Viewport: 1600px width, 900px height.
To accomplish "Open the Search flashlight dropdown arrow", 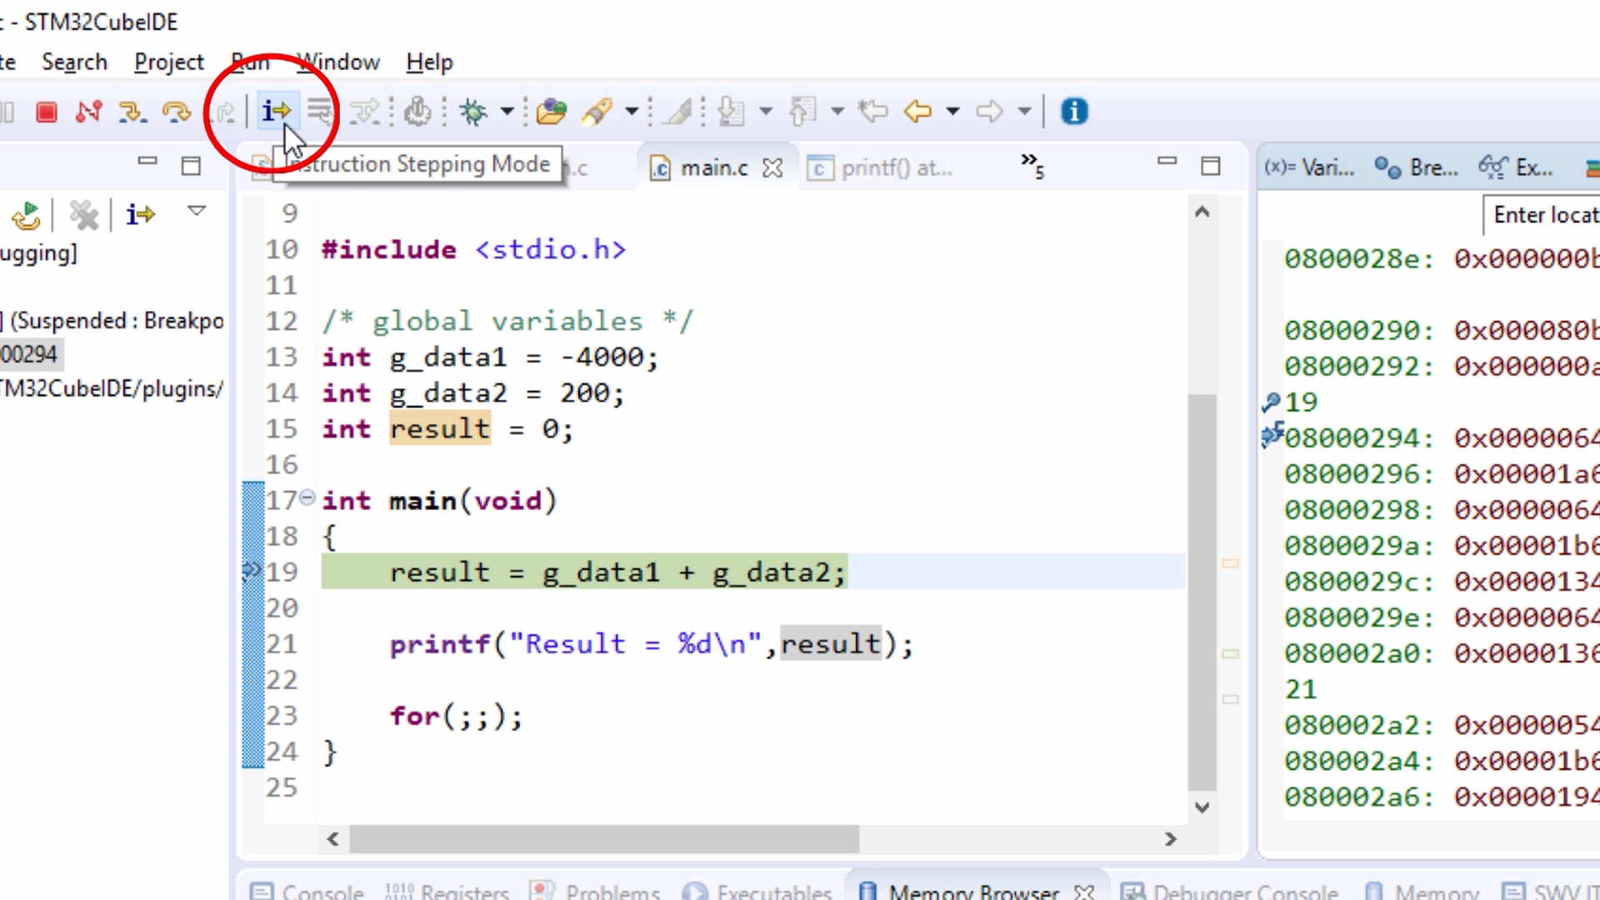I will 632,112.
